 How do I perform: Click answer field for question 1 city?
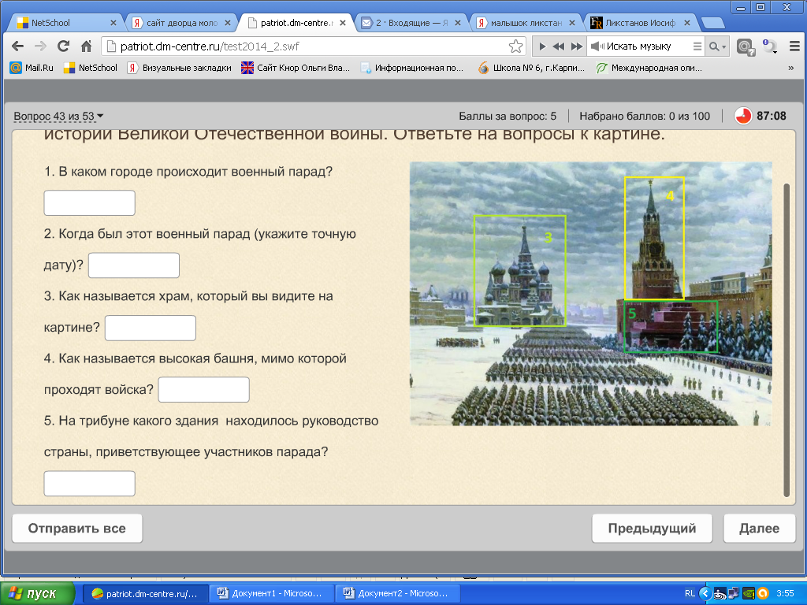coord(90,202)
